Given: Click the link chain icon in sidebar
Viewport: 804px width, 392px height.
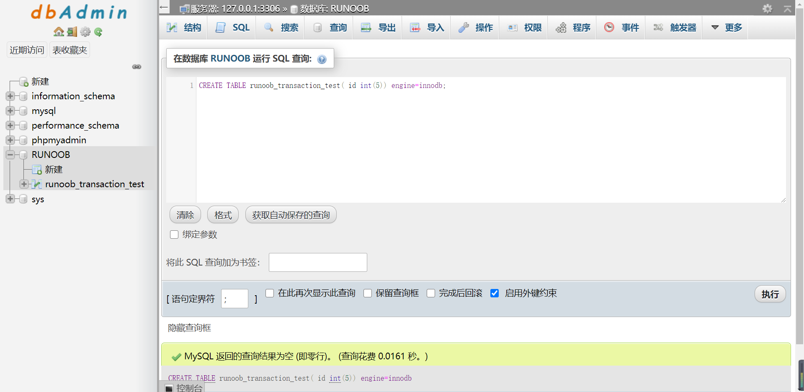Looking at the screenshot, I should click(137, 67).
